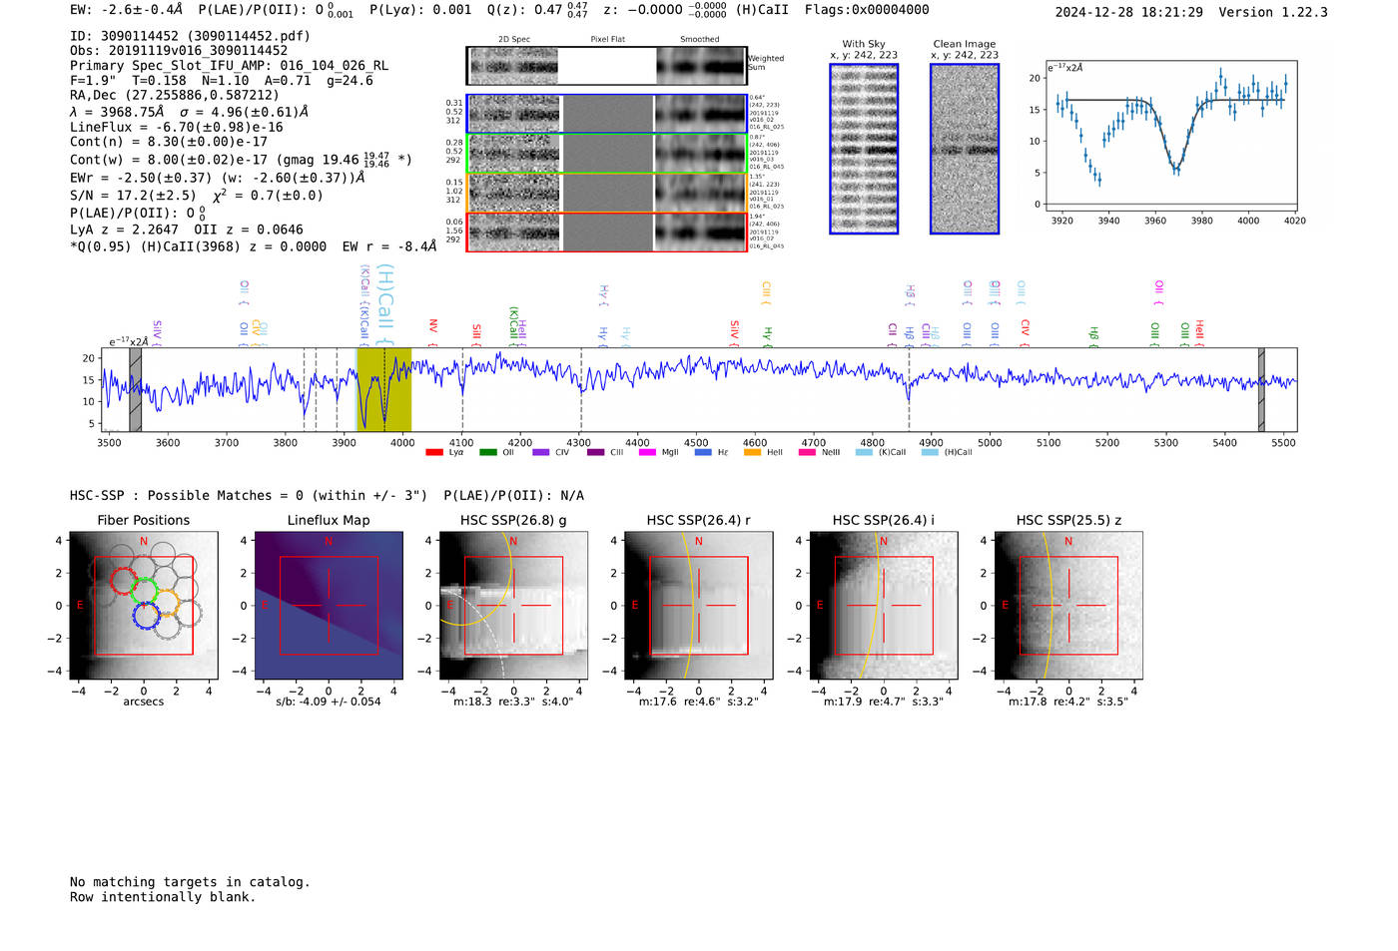Click the MgII magenta legend swatch
1398x951 pixels.
click(x=648, y=452)
